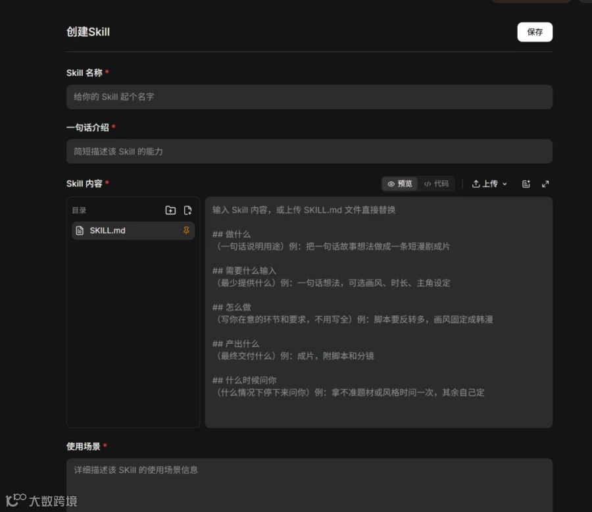Viewport: 592px width, 512px height.
Task: Click the 使用场景 description textarea
Action: [x=309, y=485]
